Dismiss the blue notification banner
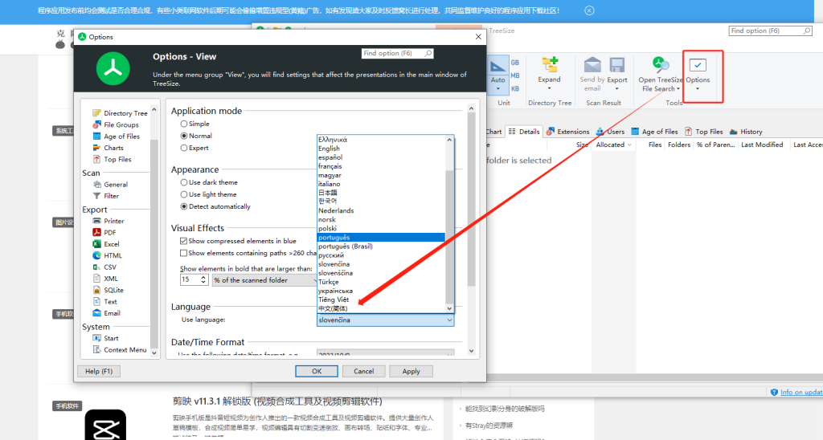The image size is (823, 440). (x=589, y=10)
